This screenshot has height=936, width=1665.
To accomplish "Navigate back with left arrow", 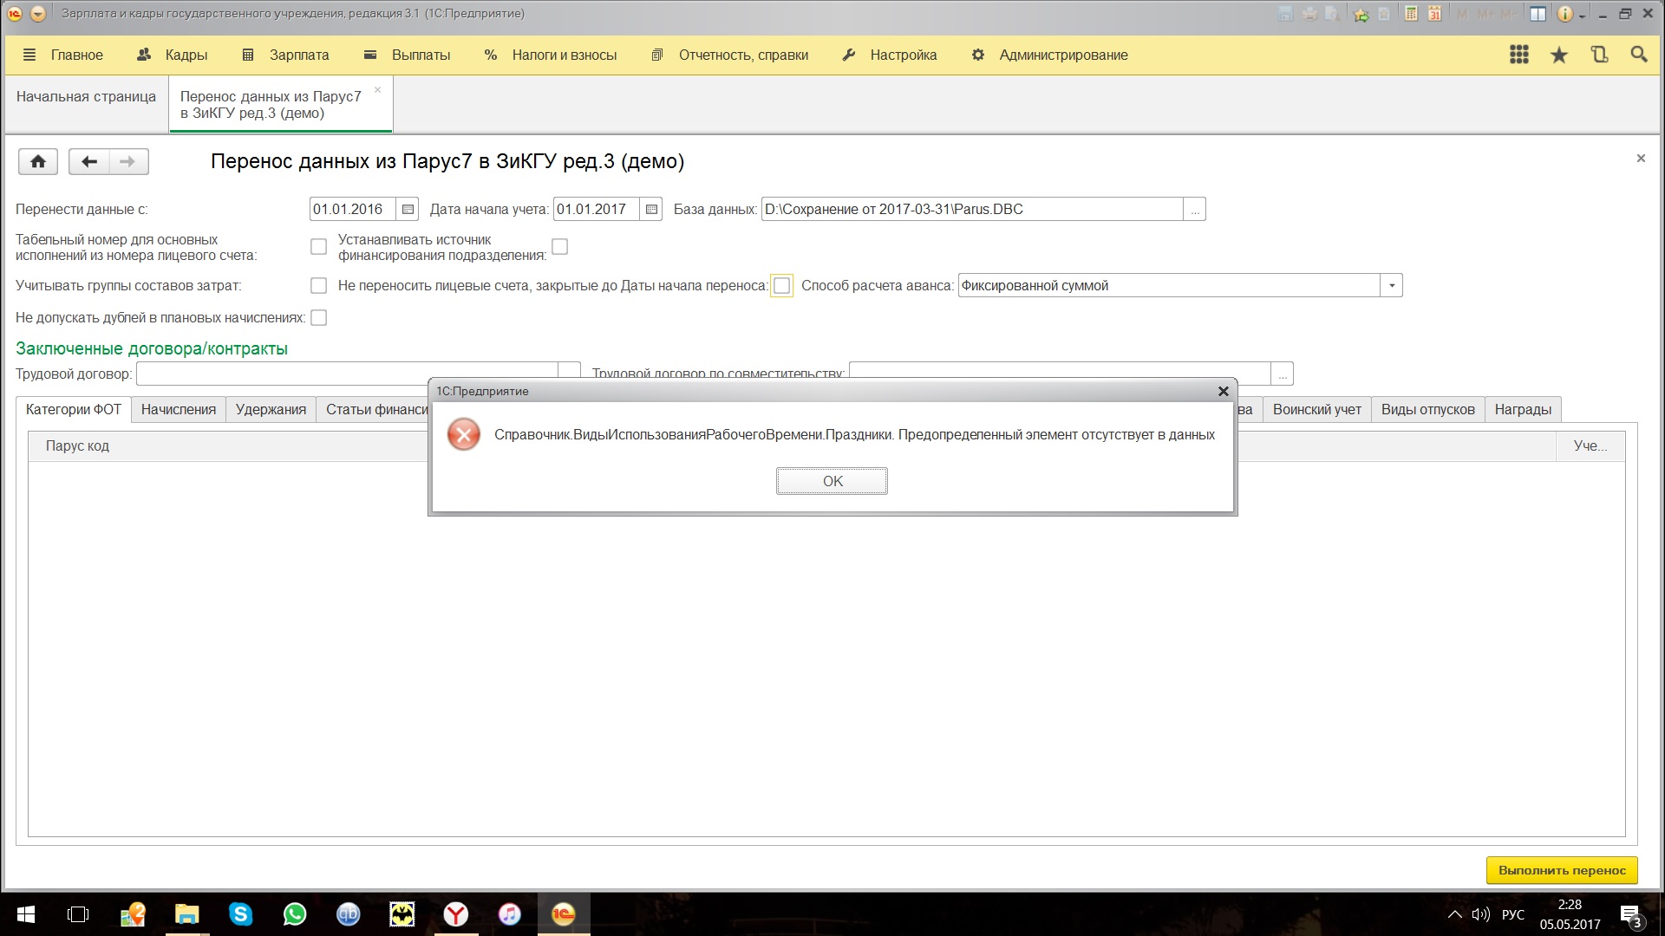I will coord(88,161).
